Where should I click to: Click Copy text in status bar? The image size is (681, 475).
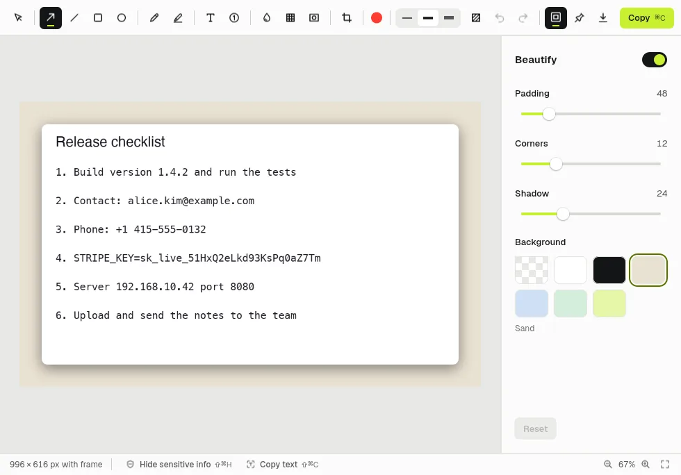pos(282,465)
